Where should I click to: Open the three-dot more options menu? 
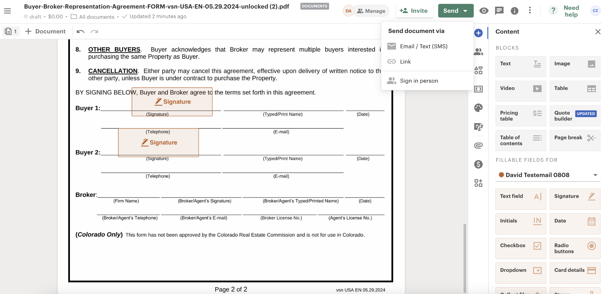click(530, 11)
